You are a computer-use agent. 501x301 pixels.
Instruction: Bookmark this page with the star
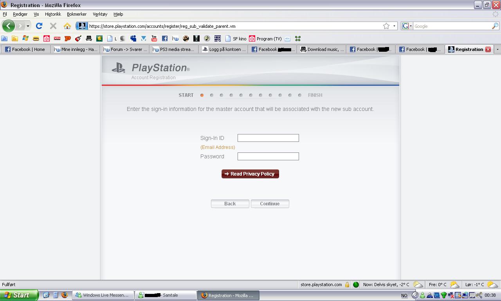coord(386,26)
